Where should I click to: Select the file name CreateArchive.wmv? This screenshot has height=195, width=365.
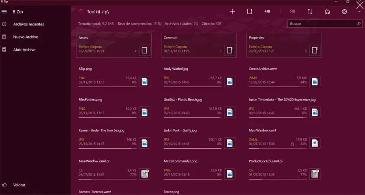click(x=263, y=69)
